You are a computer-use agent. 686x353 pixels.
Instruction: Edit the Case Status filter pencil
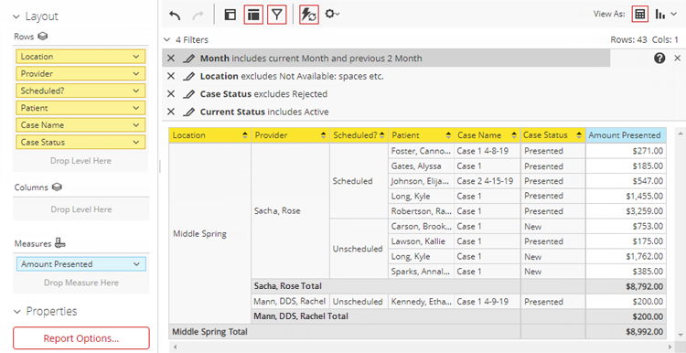[x=188, y=94]
